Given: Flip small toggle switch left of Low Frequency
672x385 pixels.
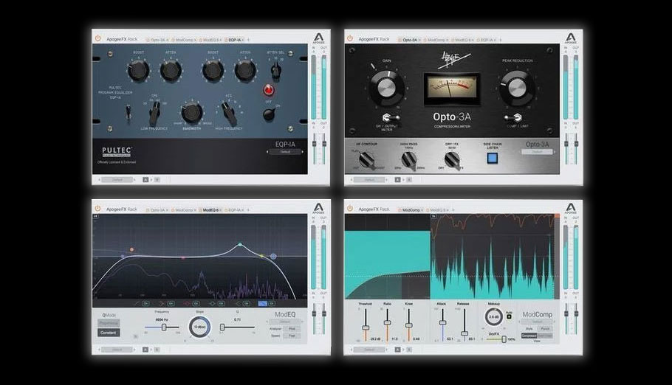Looking at the screenshot, I should tap(128, 114).
